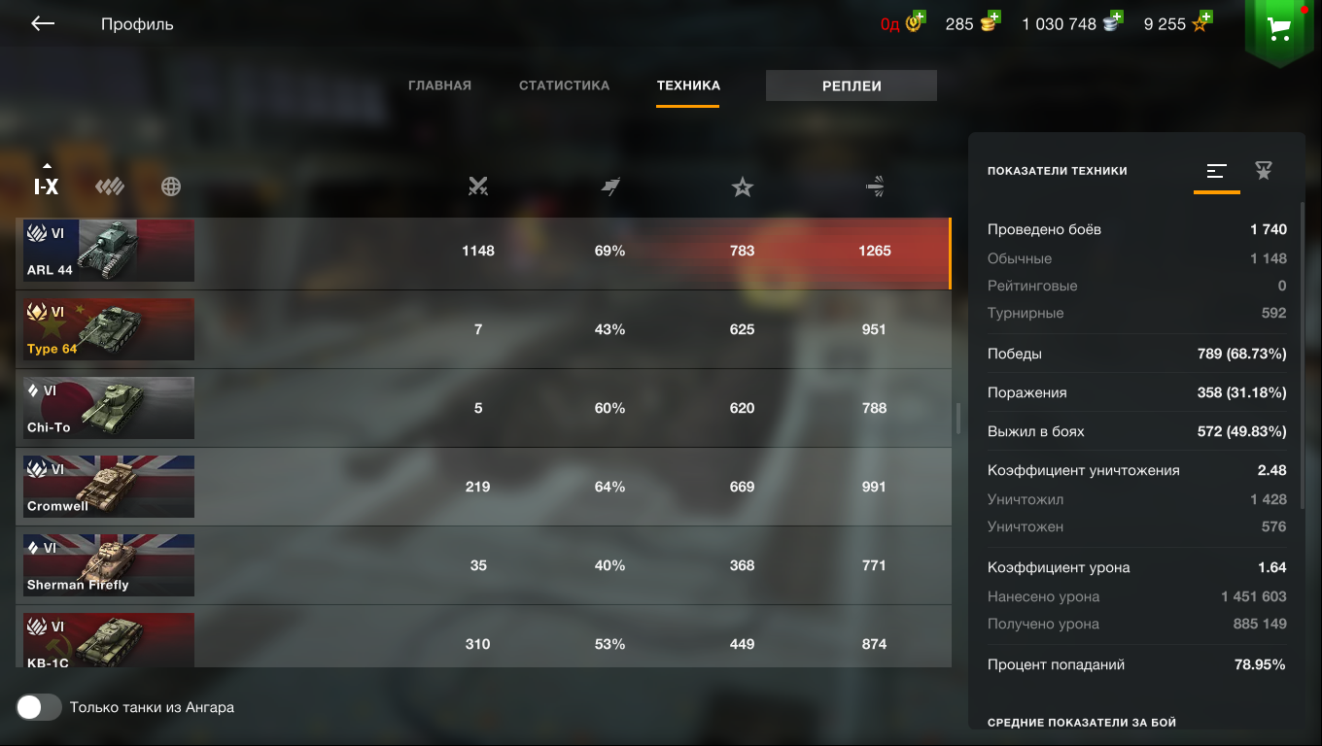
Task: Sort by vehicle type icon
Action: tap(110, 186)
